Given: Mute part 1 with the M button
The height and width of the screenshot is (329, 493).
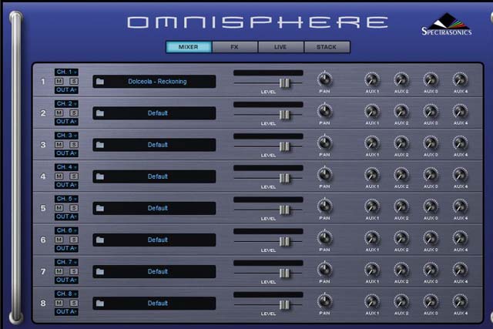Looking at the screenshot, I should pos(59,81).
